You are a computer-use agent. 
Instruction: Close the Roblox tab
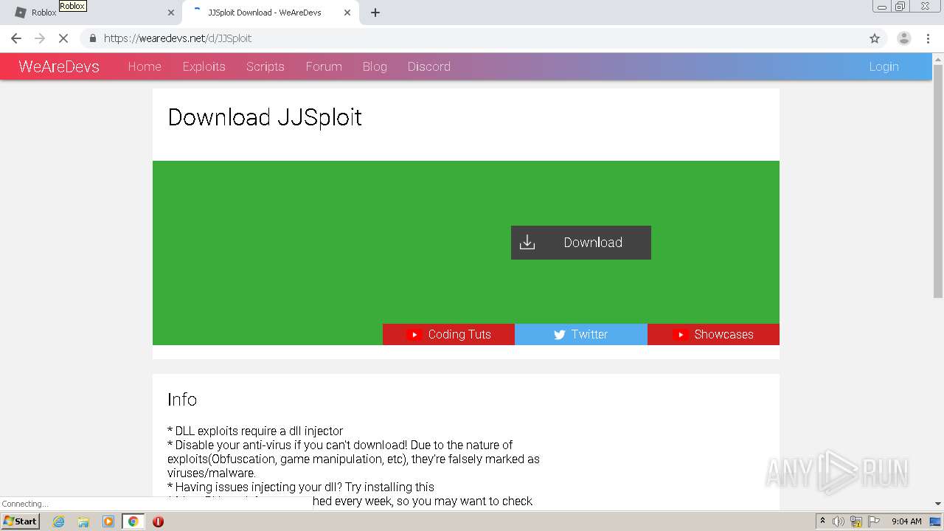(171, 13)
